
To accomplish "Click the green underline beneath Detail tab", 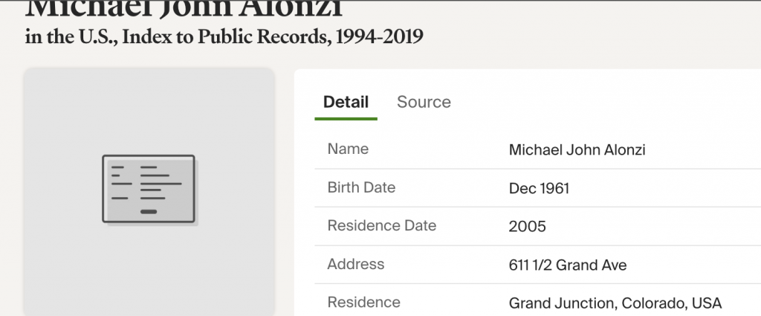I will 346,118.
